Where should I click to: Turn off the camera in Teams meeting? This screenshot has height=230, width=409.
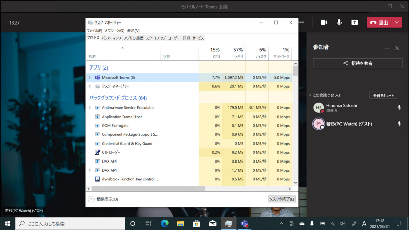(324, 22)
